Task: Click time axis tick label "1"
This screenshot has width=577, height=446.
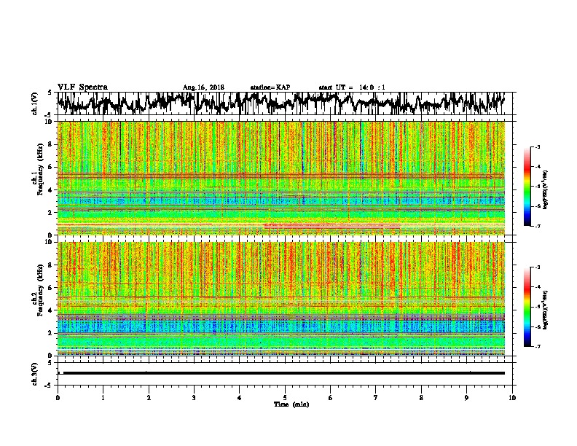Action: click(x=103, y=397)
